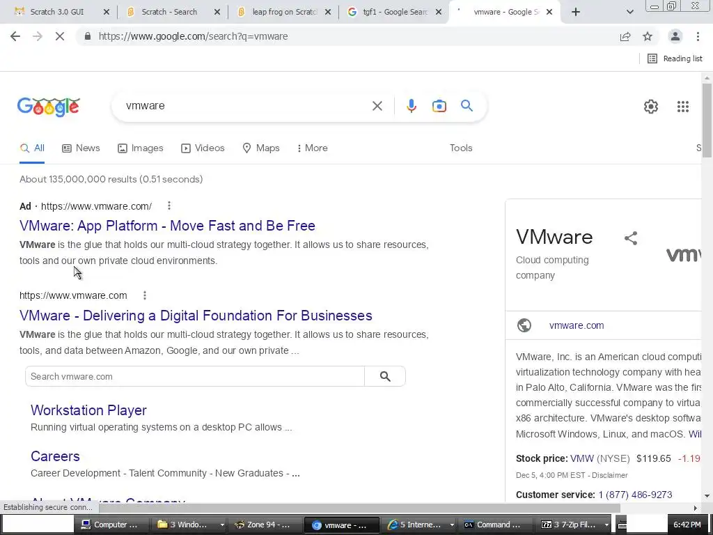Open VMware - Delivering a Digital Foundation link
The height and width of the screenshot is (535, 713).
pos(196,316)
